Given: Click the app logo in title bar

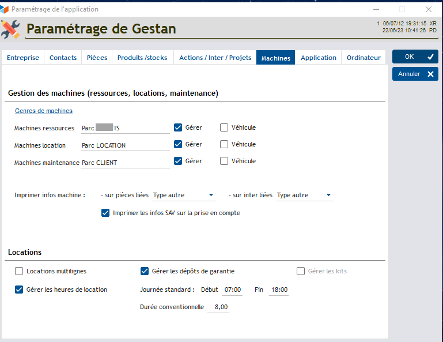Looking at the screenshot, I should pyautogui.click(x=5, y=9).
